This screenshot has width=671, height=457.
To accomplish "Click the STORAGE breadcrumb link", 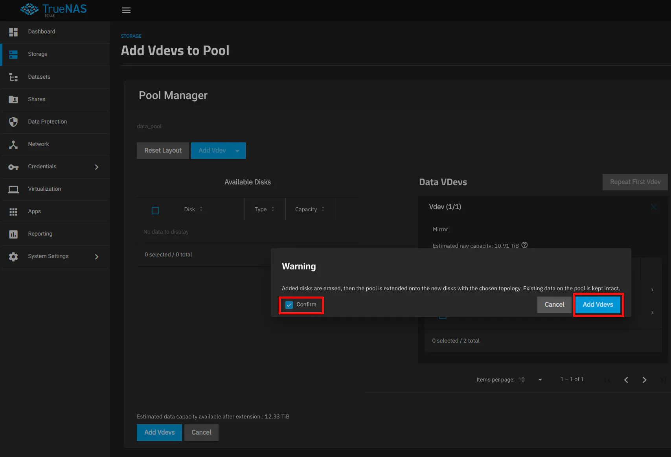I will (131, 36).
